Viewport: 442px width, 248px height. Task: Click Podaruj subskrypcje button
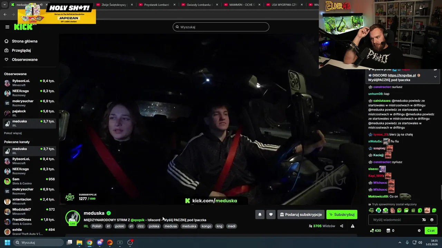301,215
